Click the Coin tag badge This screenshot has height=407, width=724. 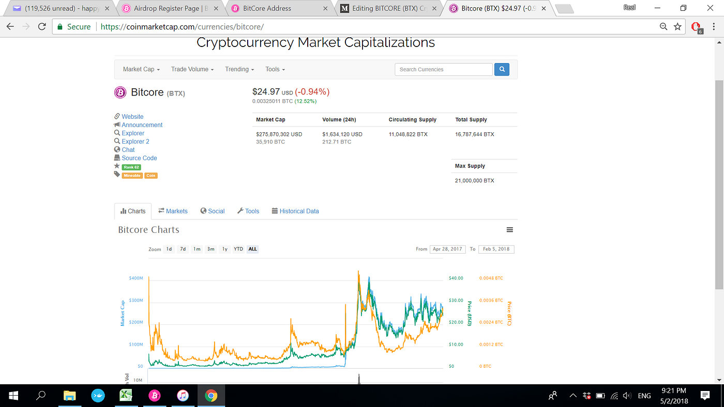pos(151,176)
